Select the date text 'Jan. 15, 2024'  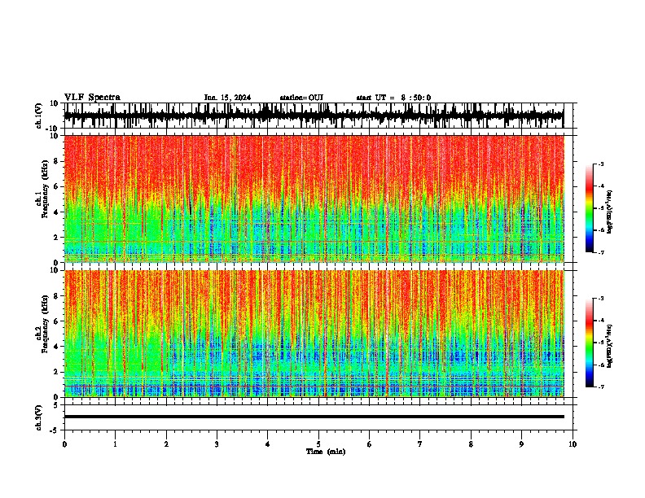pos(227,98)
